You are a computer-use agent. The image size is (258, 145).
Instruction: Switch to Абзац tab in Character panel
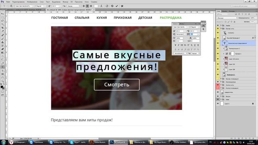click(x=182, y=24)
